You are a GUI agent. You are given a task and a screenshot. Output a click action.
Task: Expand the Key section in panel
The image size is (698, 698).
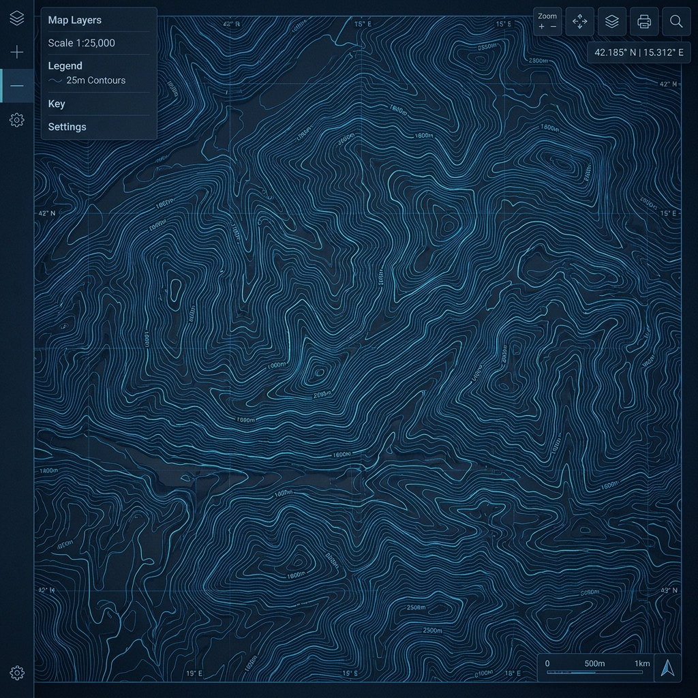(x=57, y=104)
